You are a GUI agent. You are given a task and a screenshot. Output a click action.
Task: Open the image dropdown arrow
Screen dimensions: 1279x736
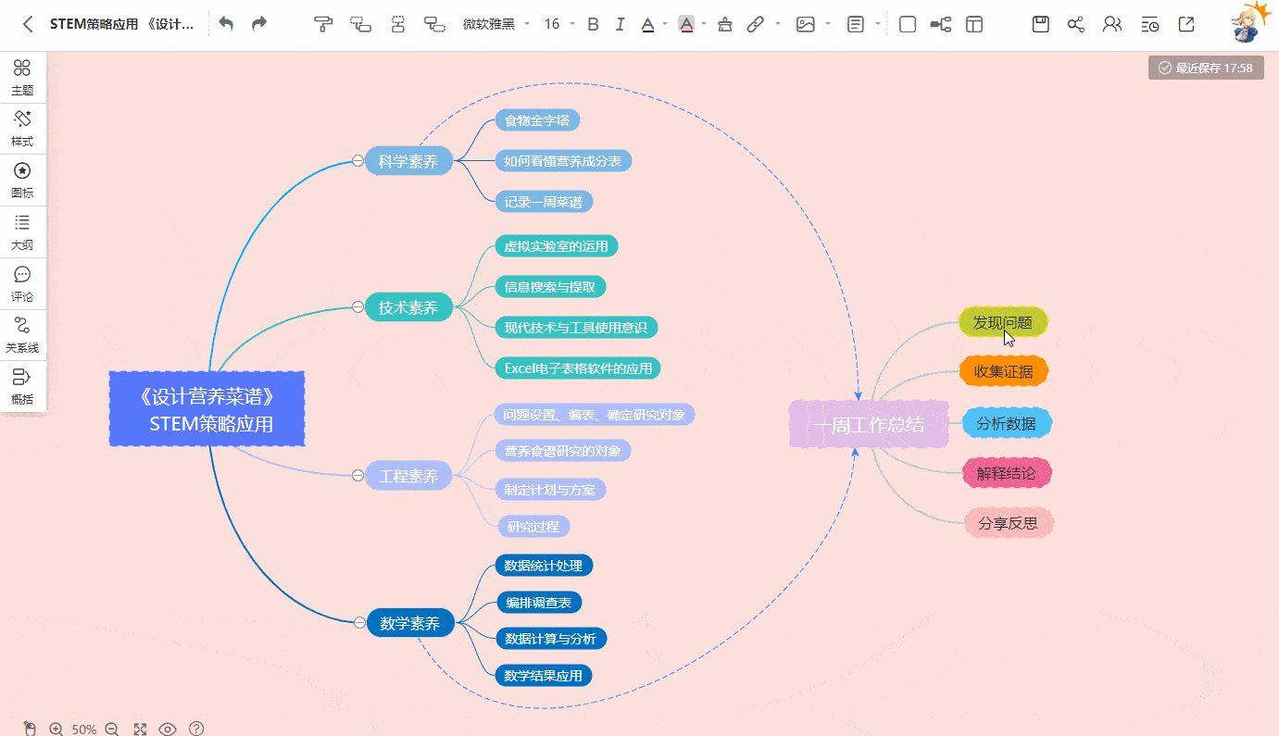click(x=827, y=24)
